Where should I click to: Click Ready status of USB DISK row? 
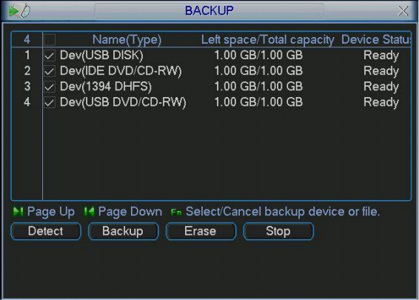pos(381,56)
